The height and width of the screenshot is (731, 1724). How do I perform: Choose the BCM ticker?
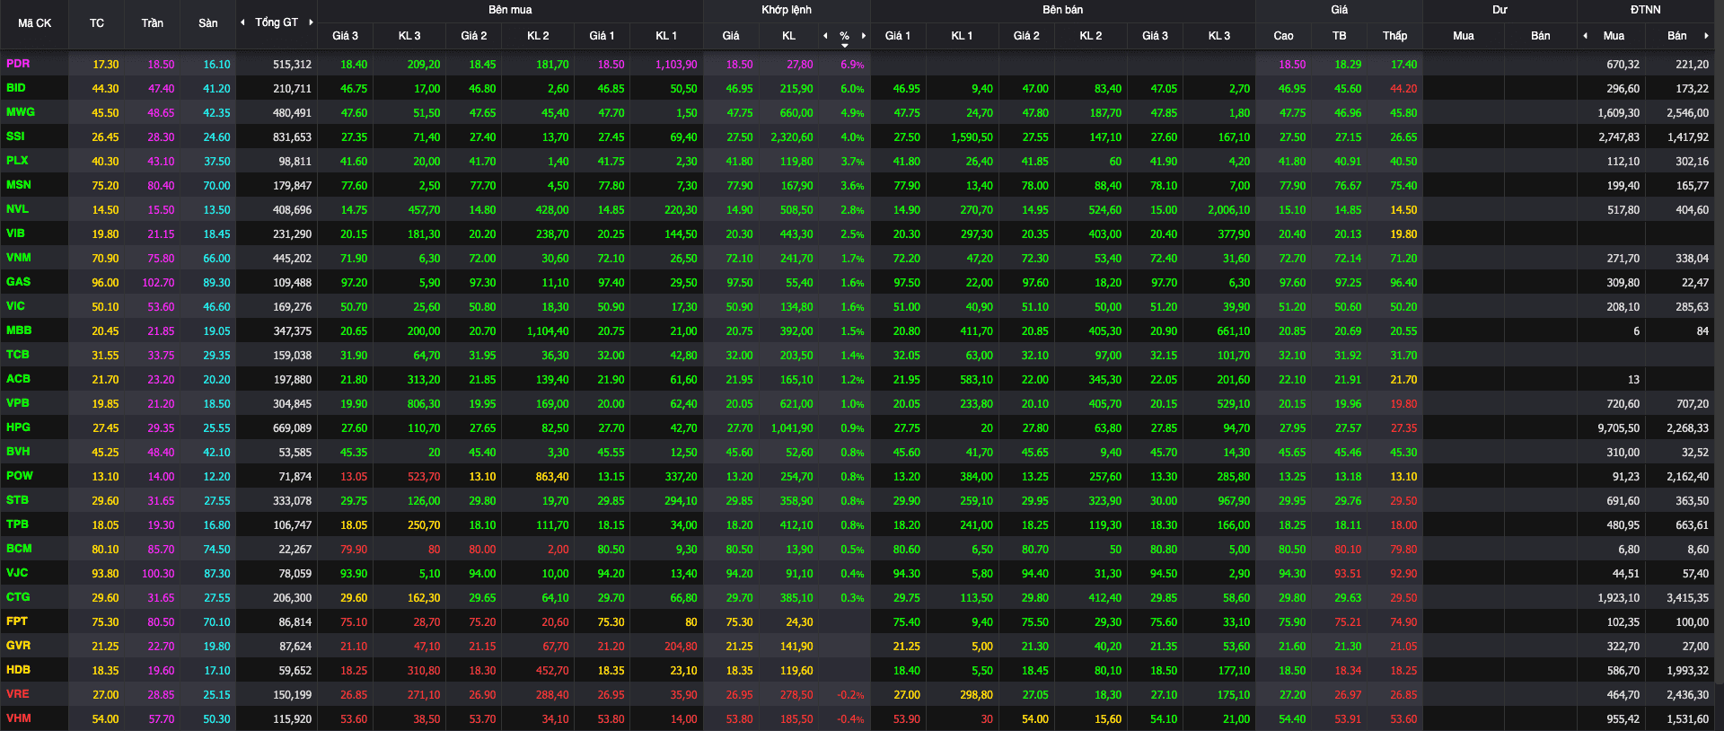click(x=19, y=549)
